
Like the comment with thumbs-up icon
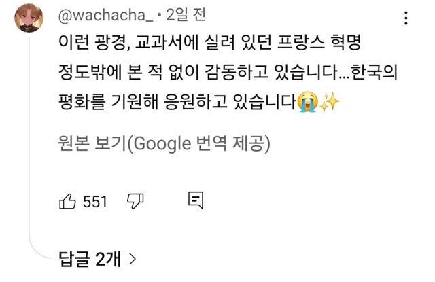(67, 201)
